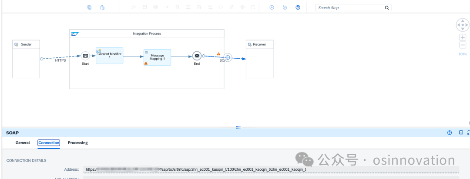Click the Paste icon in the top toolbar
The height and width of the screenshot is (179, 470).
pyautogui.click(x=103, y=7)
